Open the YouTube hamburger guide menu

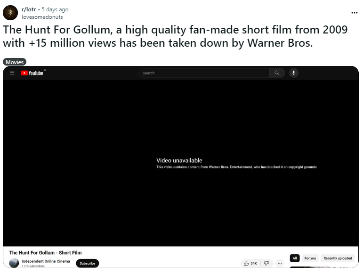click(x=12, y=73)
